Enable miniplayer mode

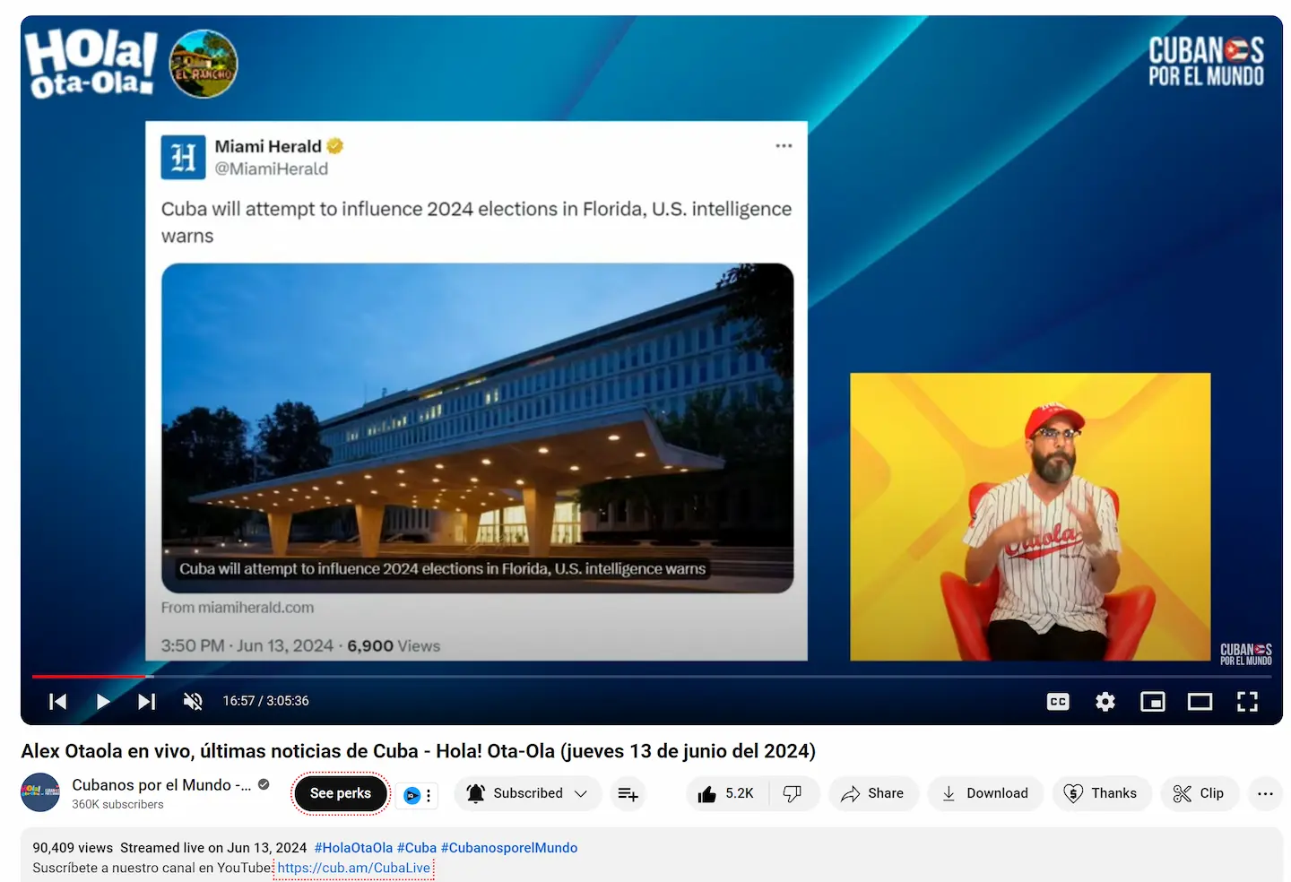pyautogui.click(x=1153, y=702)
